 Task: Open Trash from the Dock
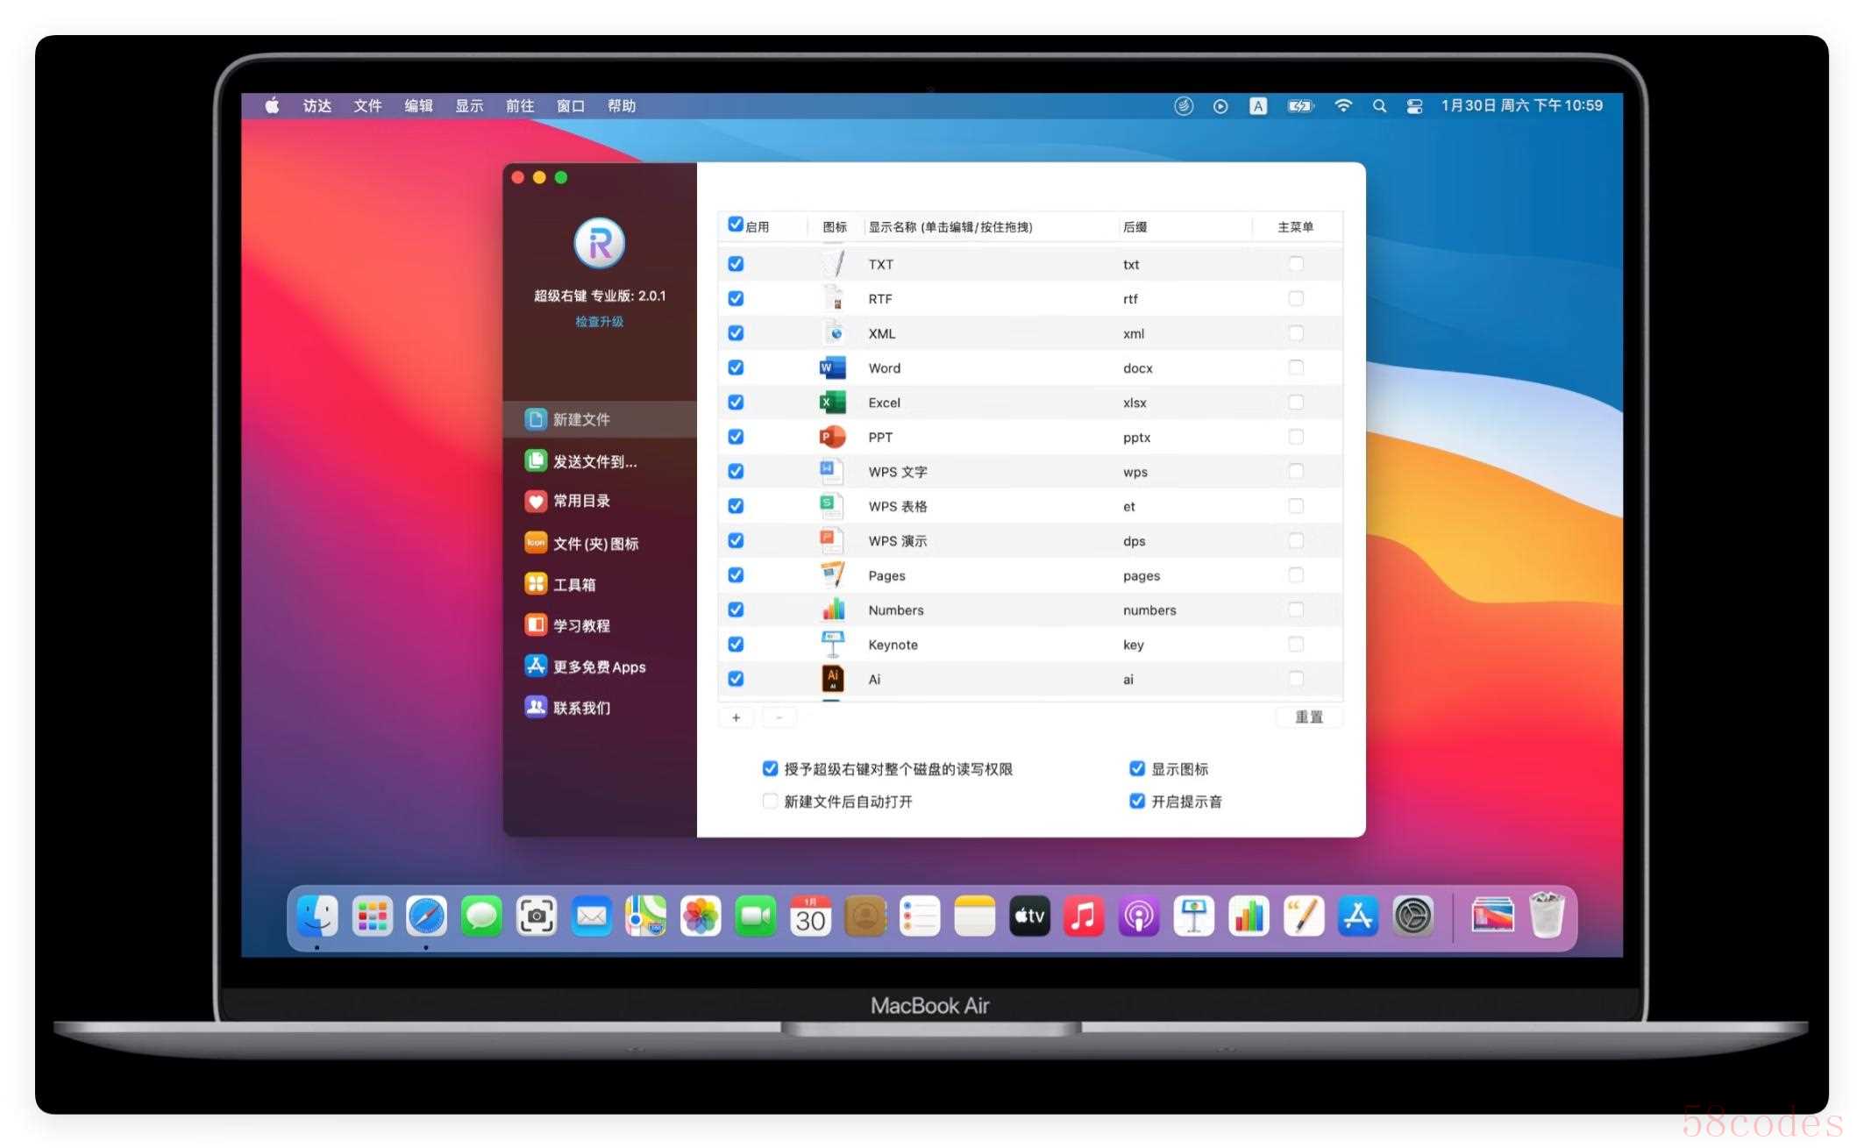pos(1547,915)
